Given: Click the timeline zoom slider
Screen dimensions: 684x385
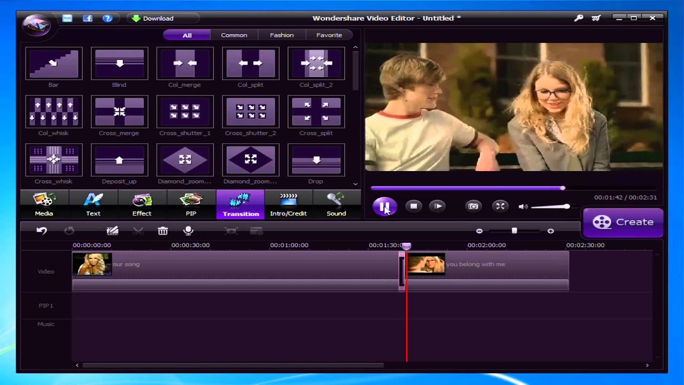Looking at the screenshot, I should (x=514, y=231).
